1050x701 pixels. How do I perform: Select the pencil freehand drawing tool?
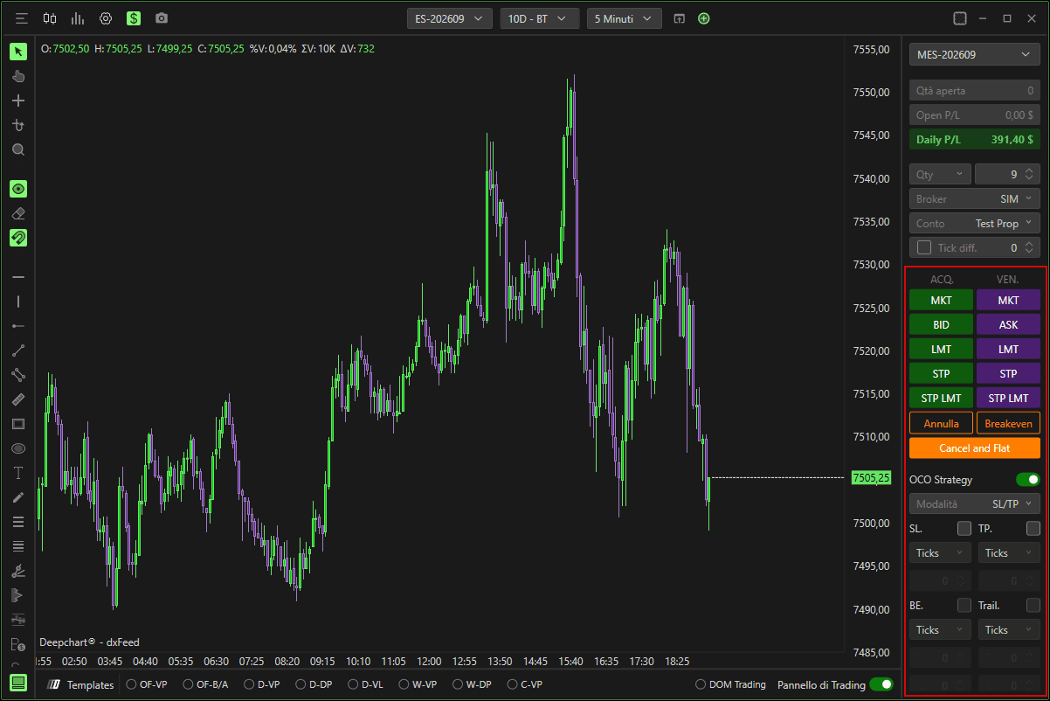[18, 497]
